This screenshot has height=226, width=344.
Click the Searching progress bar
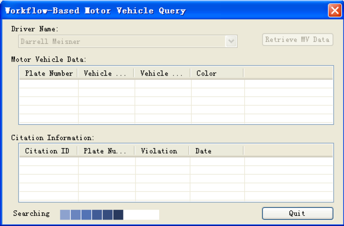click(109, 215)
